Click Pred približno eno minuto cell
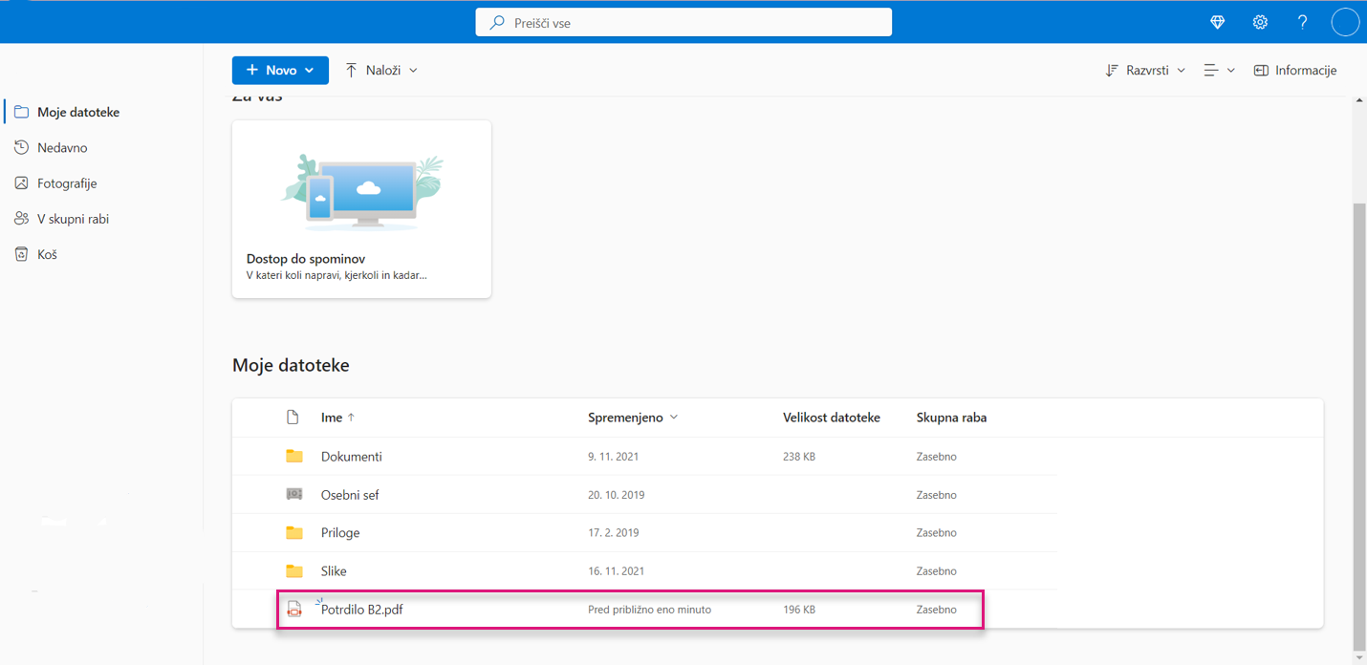The height and width of the screenshot is (665, 1367). tap(649, 610)
